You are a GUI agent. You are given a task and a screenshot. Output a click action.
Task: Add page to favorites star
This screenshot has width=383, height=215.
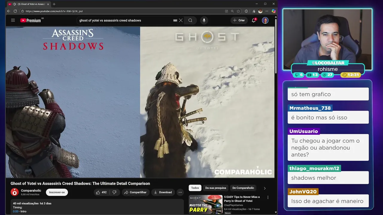pyautogui.click(x=238, y=11)
